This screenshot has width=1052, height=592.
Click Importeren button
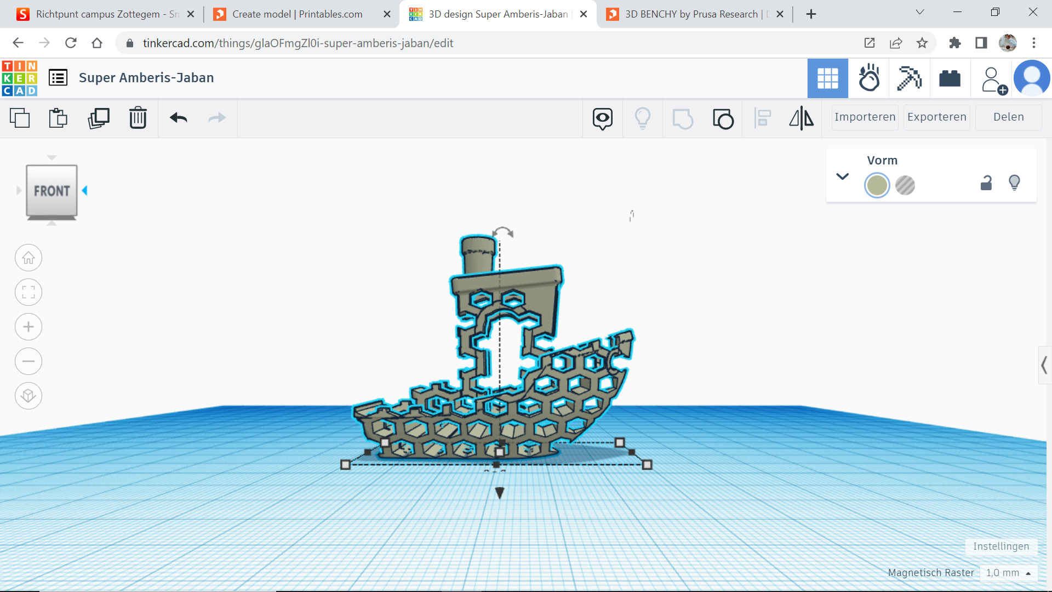coord(865,117)
